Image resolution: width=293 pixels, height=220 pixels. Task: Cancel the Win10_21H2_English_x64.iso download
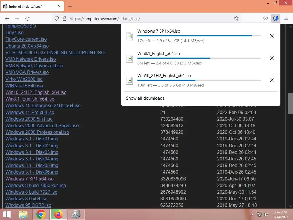(x=272, y=80)
